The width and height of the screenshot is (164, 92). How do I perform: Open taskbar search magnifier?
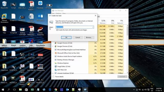click(9, 90)
